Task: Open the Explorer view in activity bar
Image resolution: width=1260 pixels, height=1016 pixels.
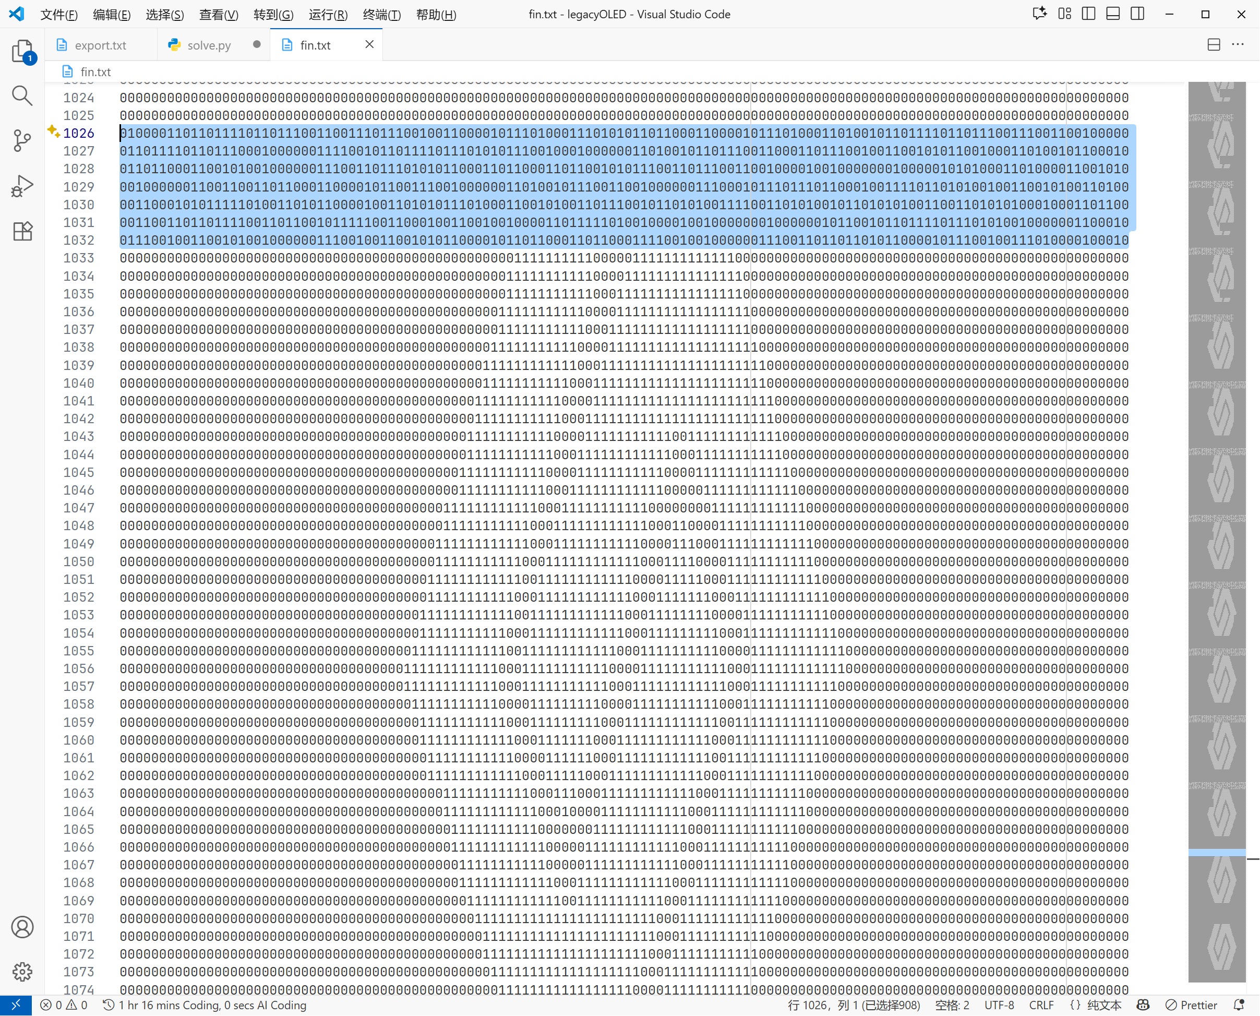Action: coord(22,52)
